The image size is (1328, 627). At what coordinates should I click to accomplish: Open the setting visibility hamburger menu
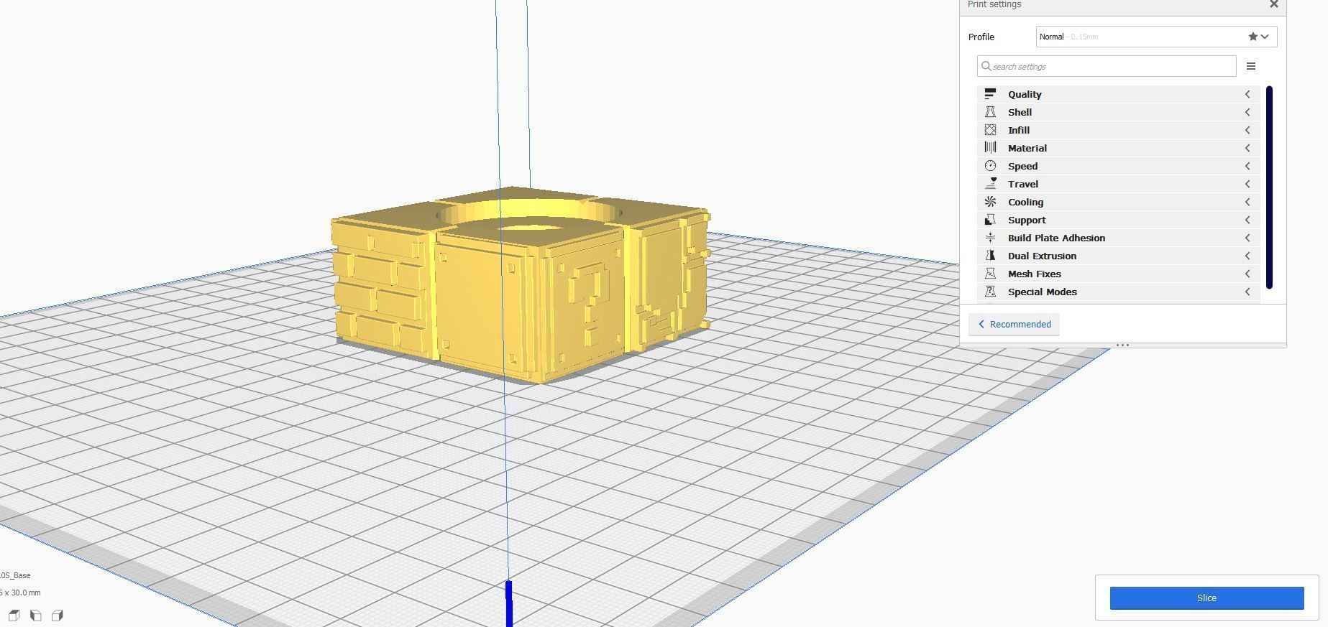[1251, 66]
